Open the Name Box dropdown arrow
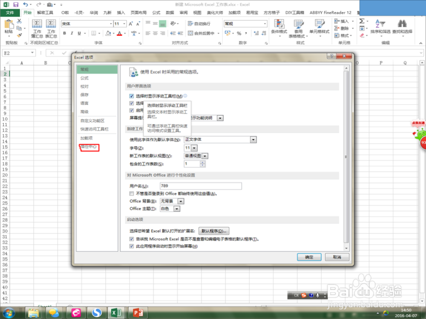Image resolution: width=426 pixels, height=319 pixels. point(32,53)
